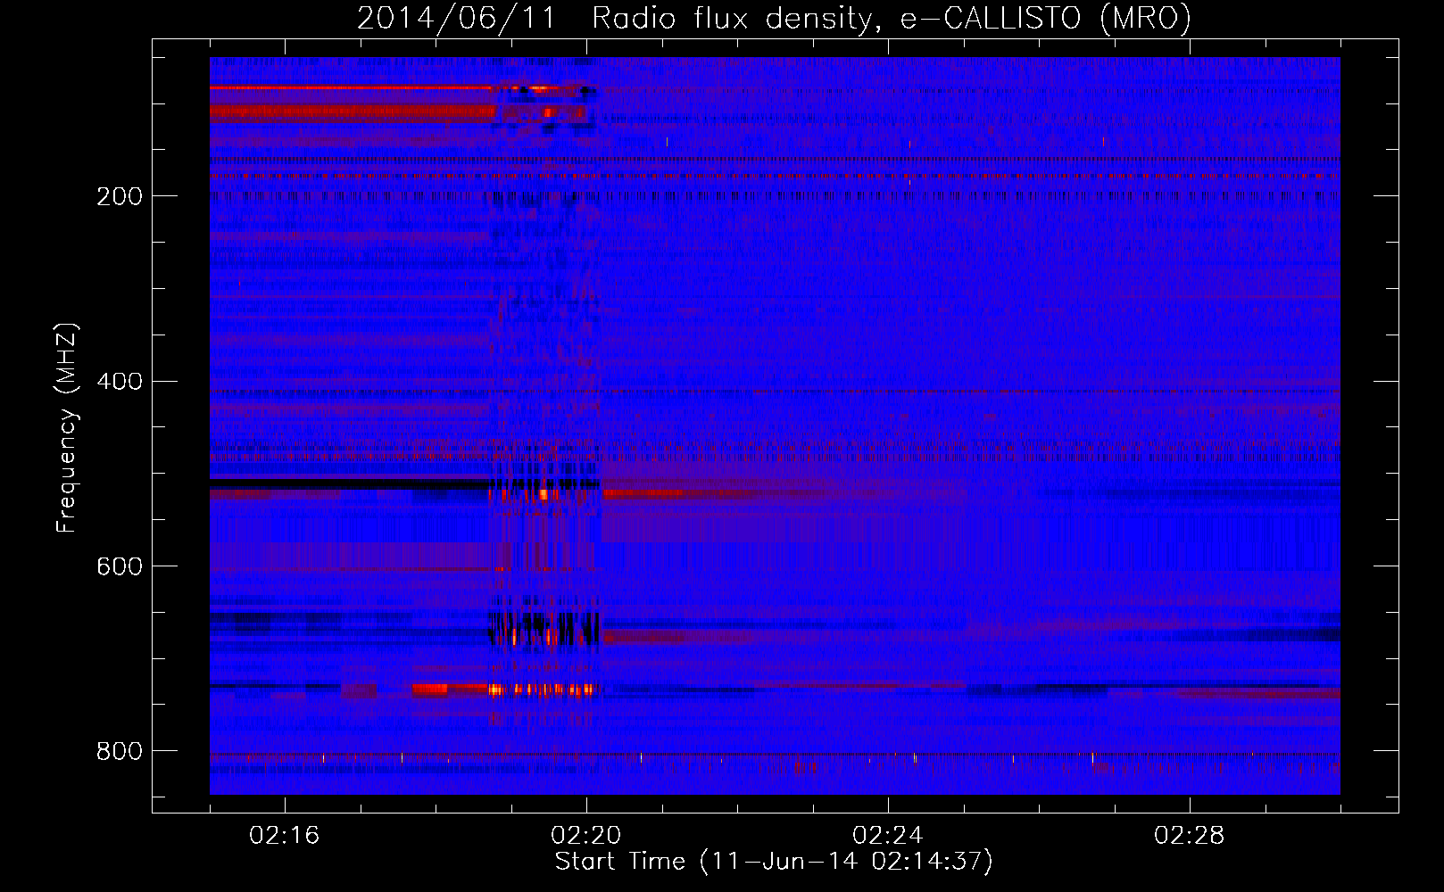Click the plot title '2014/06/11 Radio flux density'
Image resolution: width=1444 pixels, height=892 pixels.
tap(774, 18)
